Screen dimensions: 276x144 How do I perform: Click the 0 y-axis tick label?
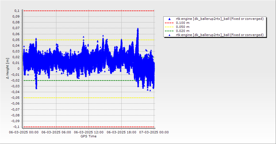click(19, 69)
